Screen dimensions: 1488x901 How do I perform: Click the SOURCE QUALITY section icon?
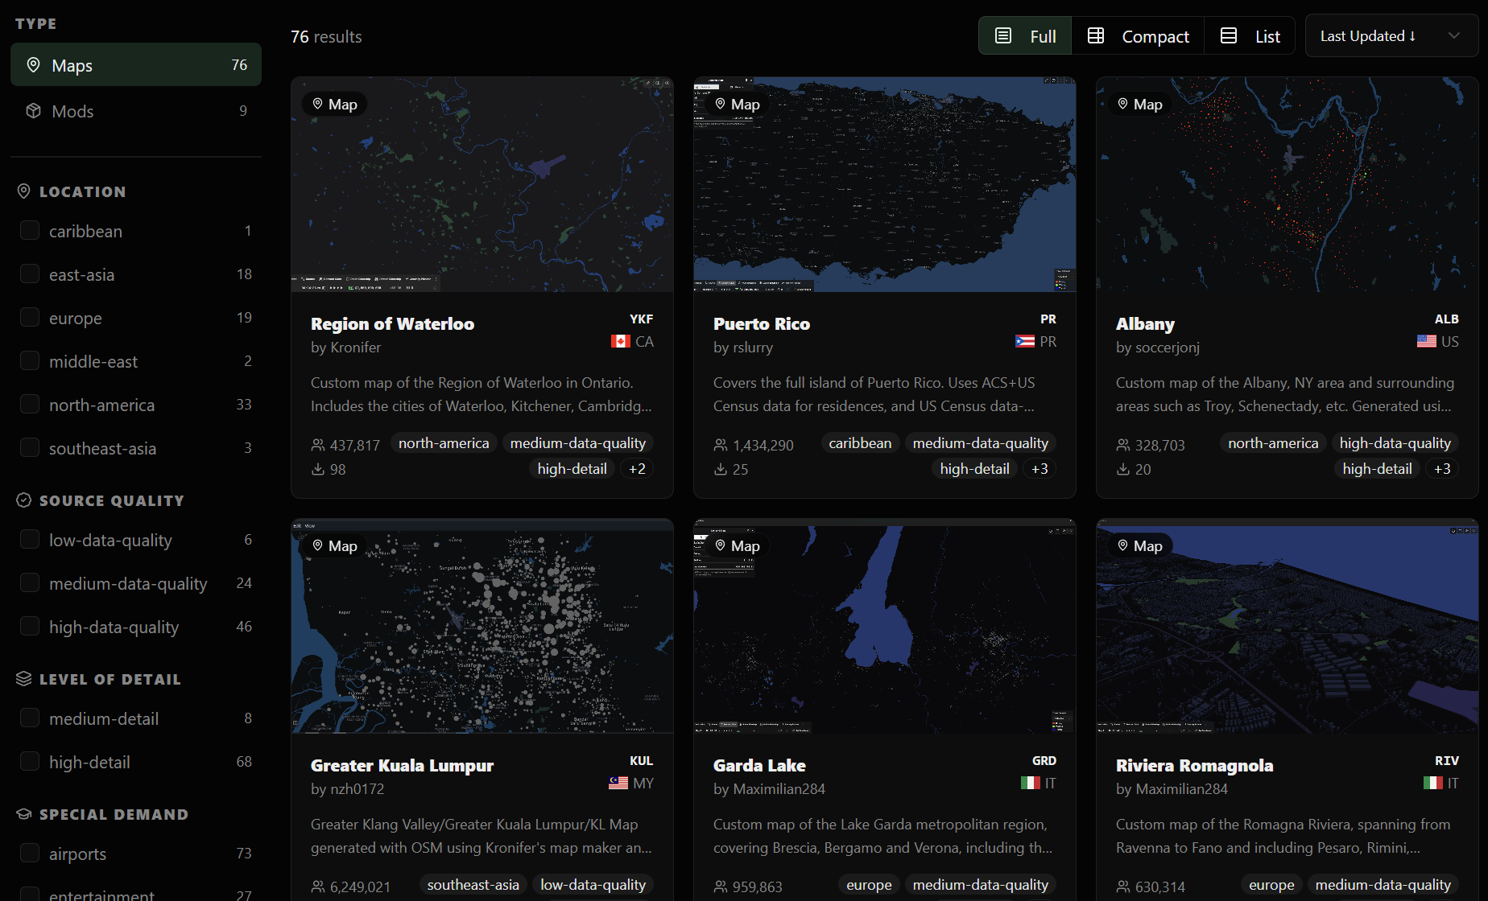[23, 500]
